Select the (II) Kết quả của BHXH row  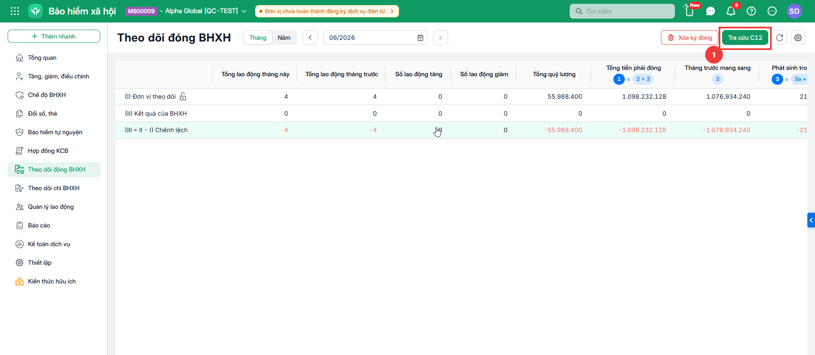pyautogui.click(x=461, y=114)
